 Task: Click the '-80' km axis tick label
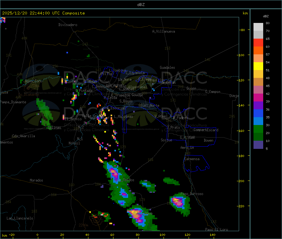242,30
